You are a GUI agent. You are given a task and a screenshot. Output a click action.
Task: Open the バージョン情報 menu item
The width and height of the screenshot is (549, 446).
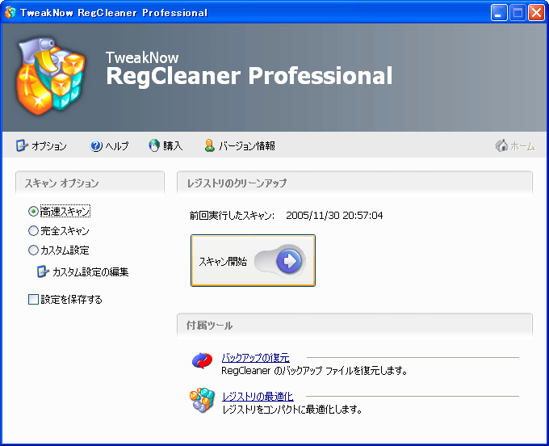[x=240, y=145]
